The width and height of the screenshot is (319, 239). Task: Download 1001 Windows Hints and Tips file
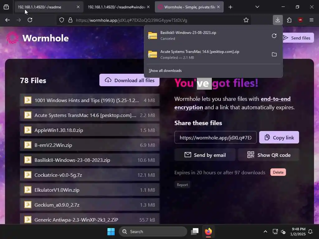point(90,100)
